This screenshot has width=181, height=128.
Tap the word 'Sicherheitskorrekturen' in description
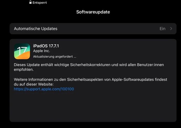click(90, 65)
